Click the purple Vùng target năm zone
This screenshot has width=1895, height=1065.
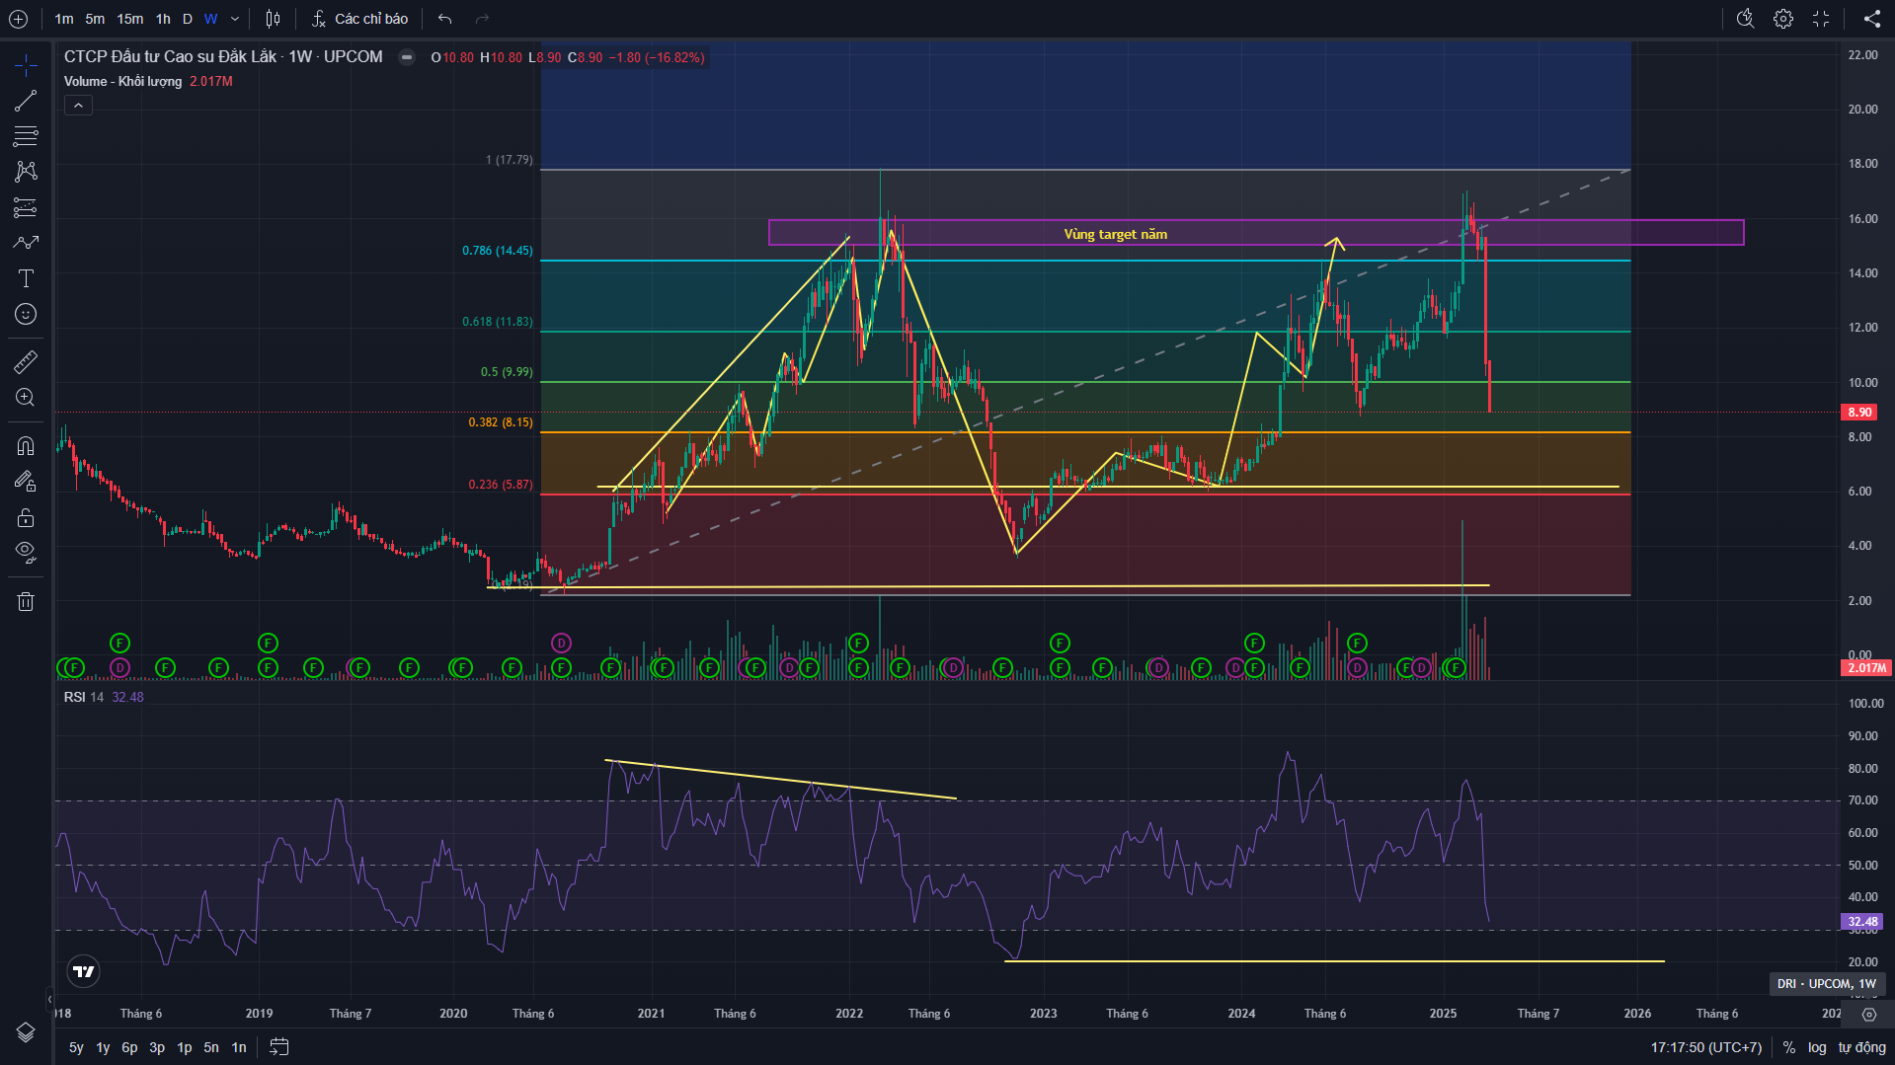coord(1115,233)
